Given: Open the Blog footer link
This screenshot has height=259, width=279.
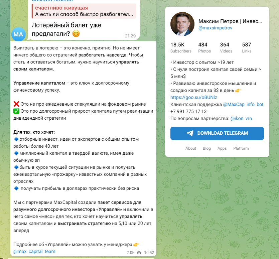Looking at the screenshot, I should coord(207,148).
